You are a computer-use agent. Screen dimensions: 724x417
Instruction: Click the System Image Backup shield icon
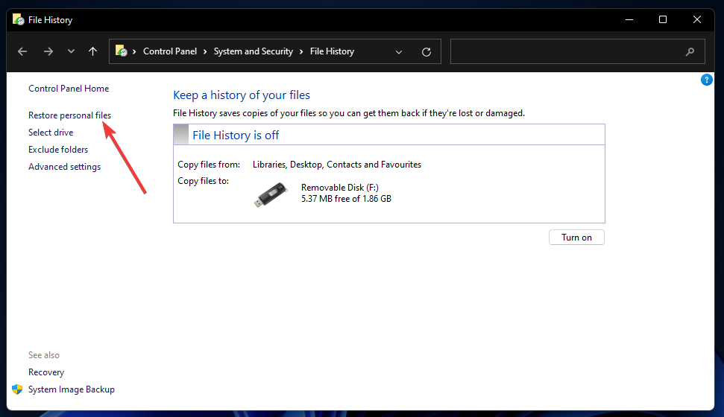click(x=17, y=389)
